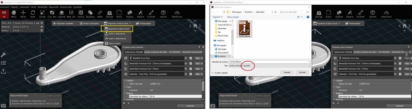Viewport: 412px width, 109px height.
Task: Click the printer gear icon for RAISE3D Pro2 Plus, left window
Action: click(191, 58)
